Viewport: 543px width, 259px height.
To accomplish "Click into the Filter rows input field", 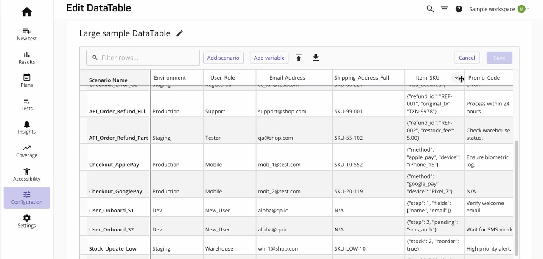I will (143, 58).
